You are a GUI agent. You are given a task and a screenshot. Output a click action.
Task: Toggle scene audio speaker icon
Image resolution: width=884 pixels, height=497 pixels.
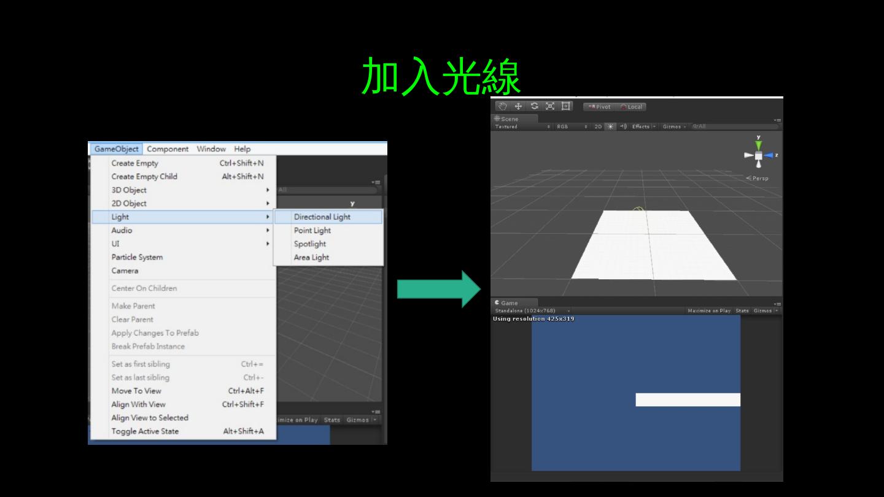pyautogui.click(x=623, y=126)
